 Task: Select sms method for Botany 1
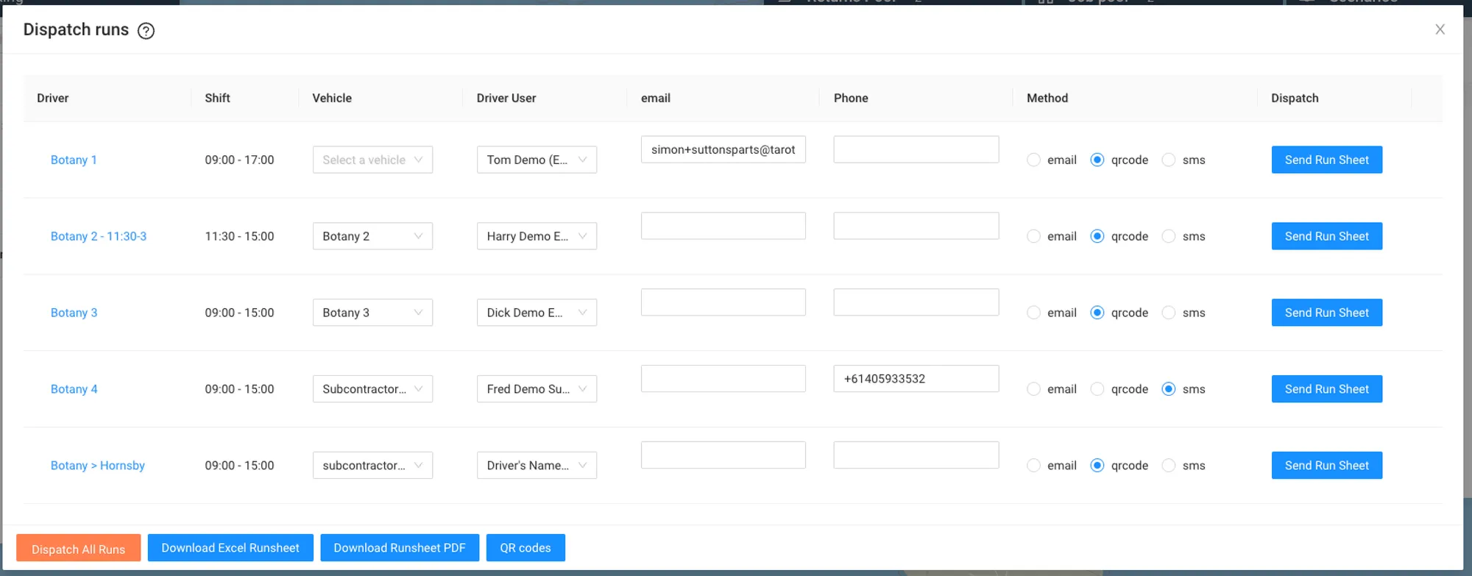[x=1168, y=160]
